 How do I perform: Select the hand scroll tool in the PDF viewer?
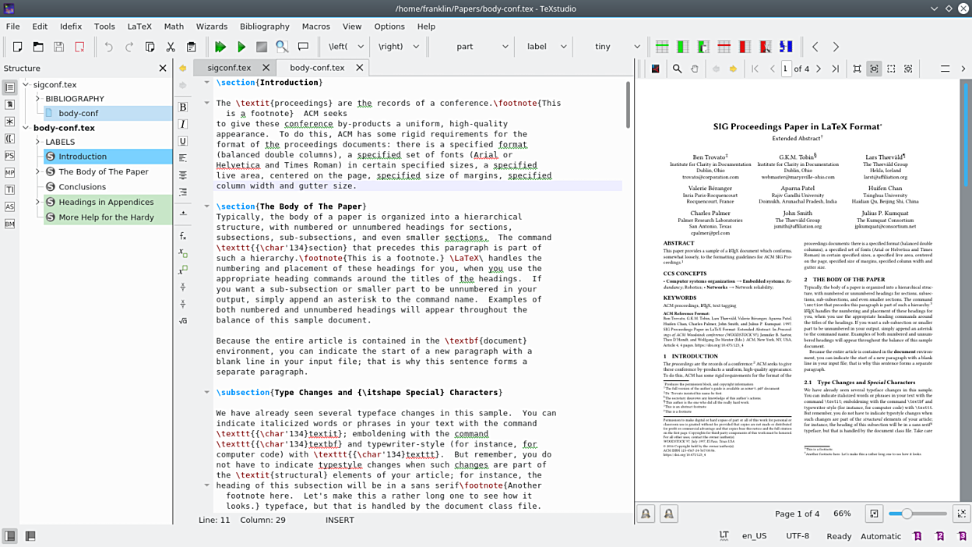point(694,69)
